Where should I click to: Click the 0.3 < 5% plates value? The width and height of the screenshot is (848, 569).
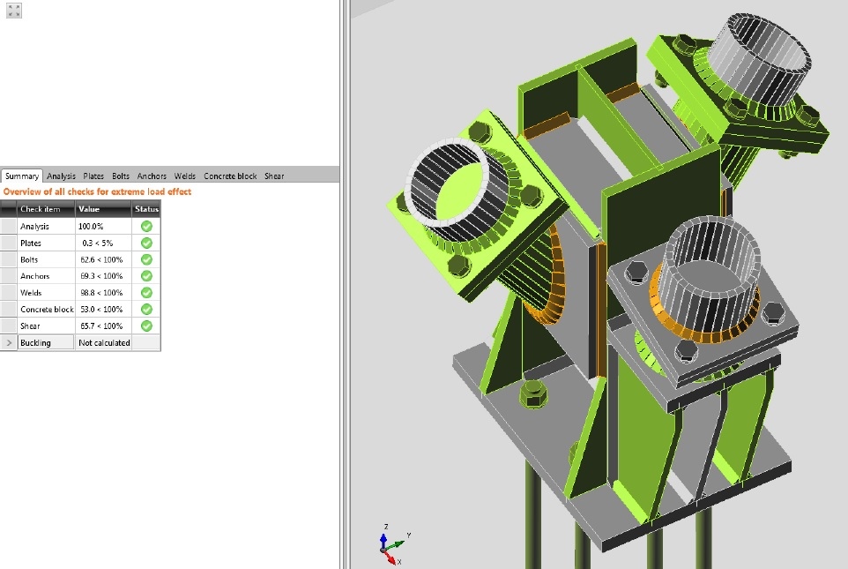point(97,243)
